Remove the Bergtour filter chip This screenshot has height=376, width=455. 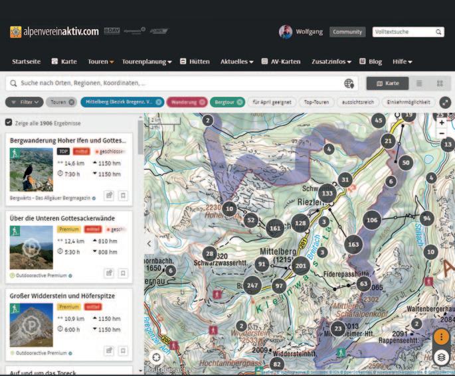[x=239, y=102]
